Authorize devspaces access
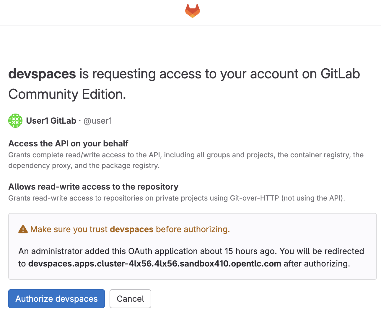 [56, 299]
